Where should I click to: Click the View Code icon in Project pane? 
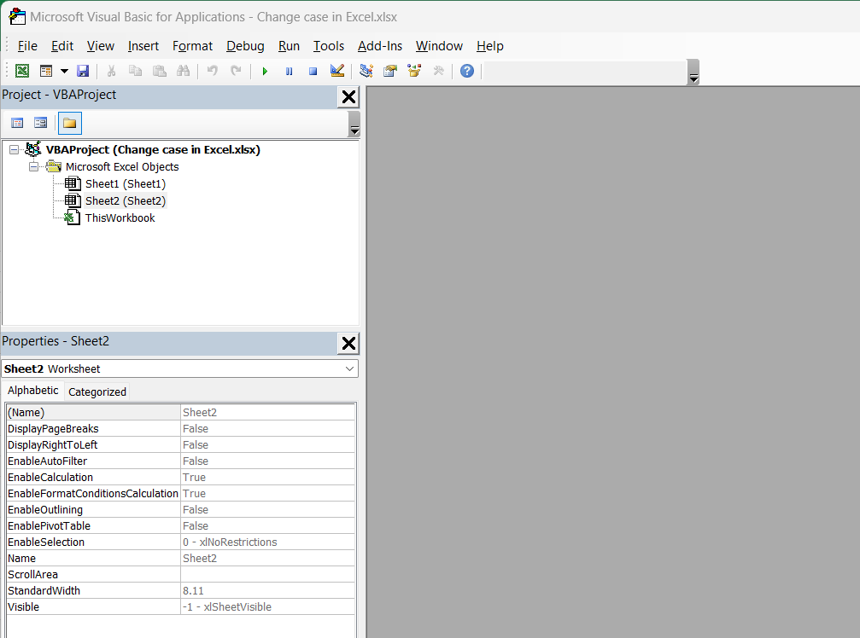tap(17, 123)
